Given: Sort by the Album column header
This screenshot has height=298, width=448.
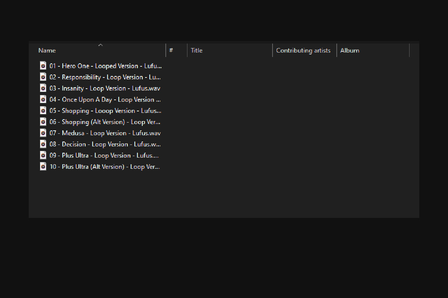Looking at the screenshot, I should [350, 51].
